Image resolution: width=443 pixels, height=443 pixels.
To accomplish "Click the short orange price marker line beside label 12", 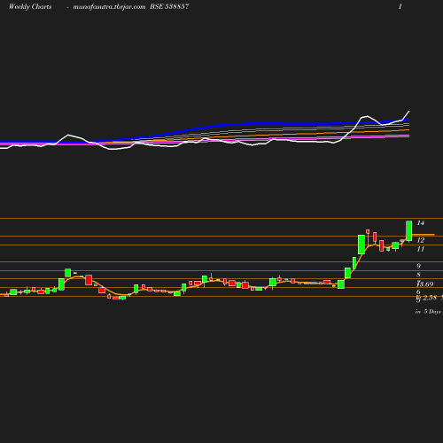I will pos(424,235).
